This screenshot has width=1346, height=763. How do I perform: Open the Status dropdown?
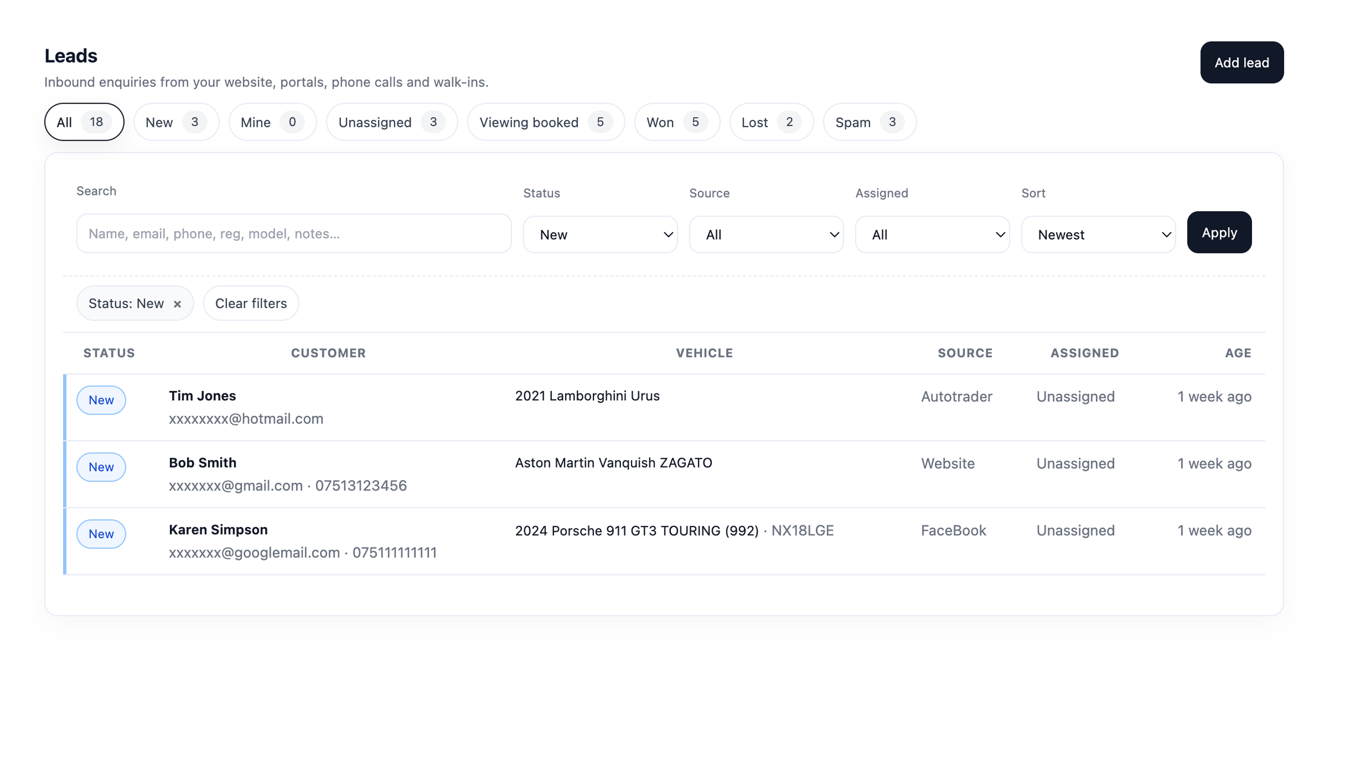tap(600, 235)
